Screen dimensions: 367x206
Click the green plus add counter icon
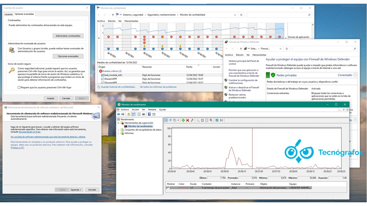[x=183, y=120]
